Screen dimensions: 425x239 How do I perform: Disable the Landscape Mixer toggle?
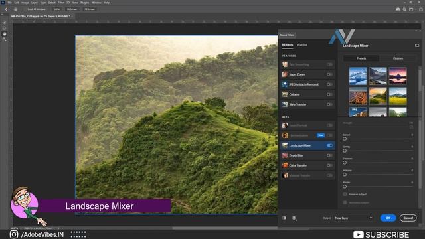point(329,145)
